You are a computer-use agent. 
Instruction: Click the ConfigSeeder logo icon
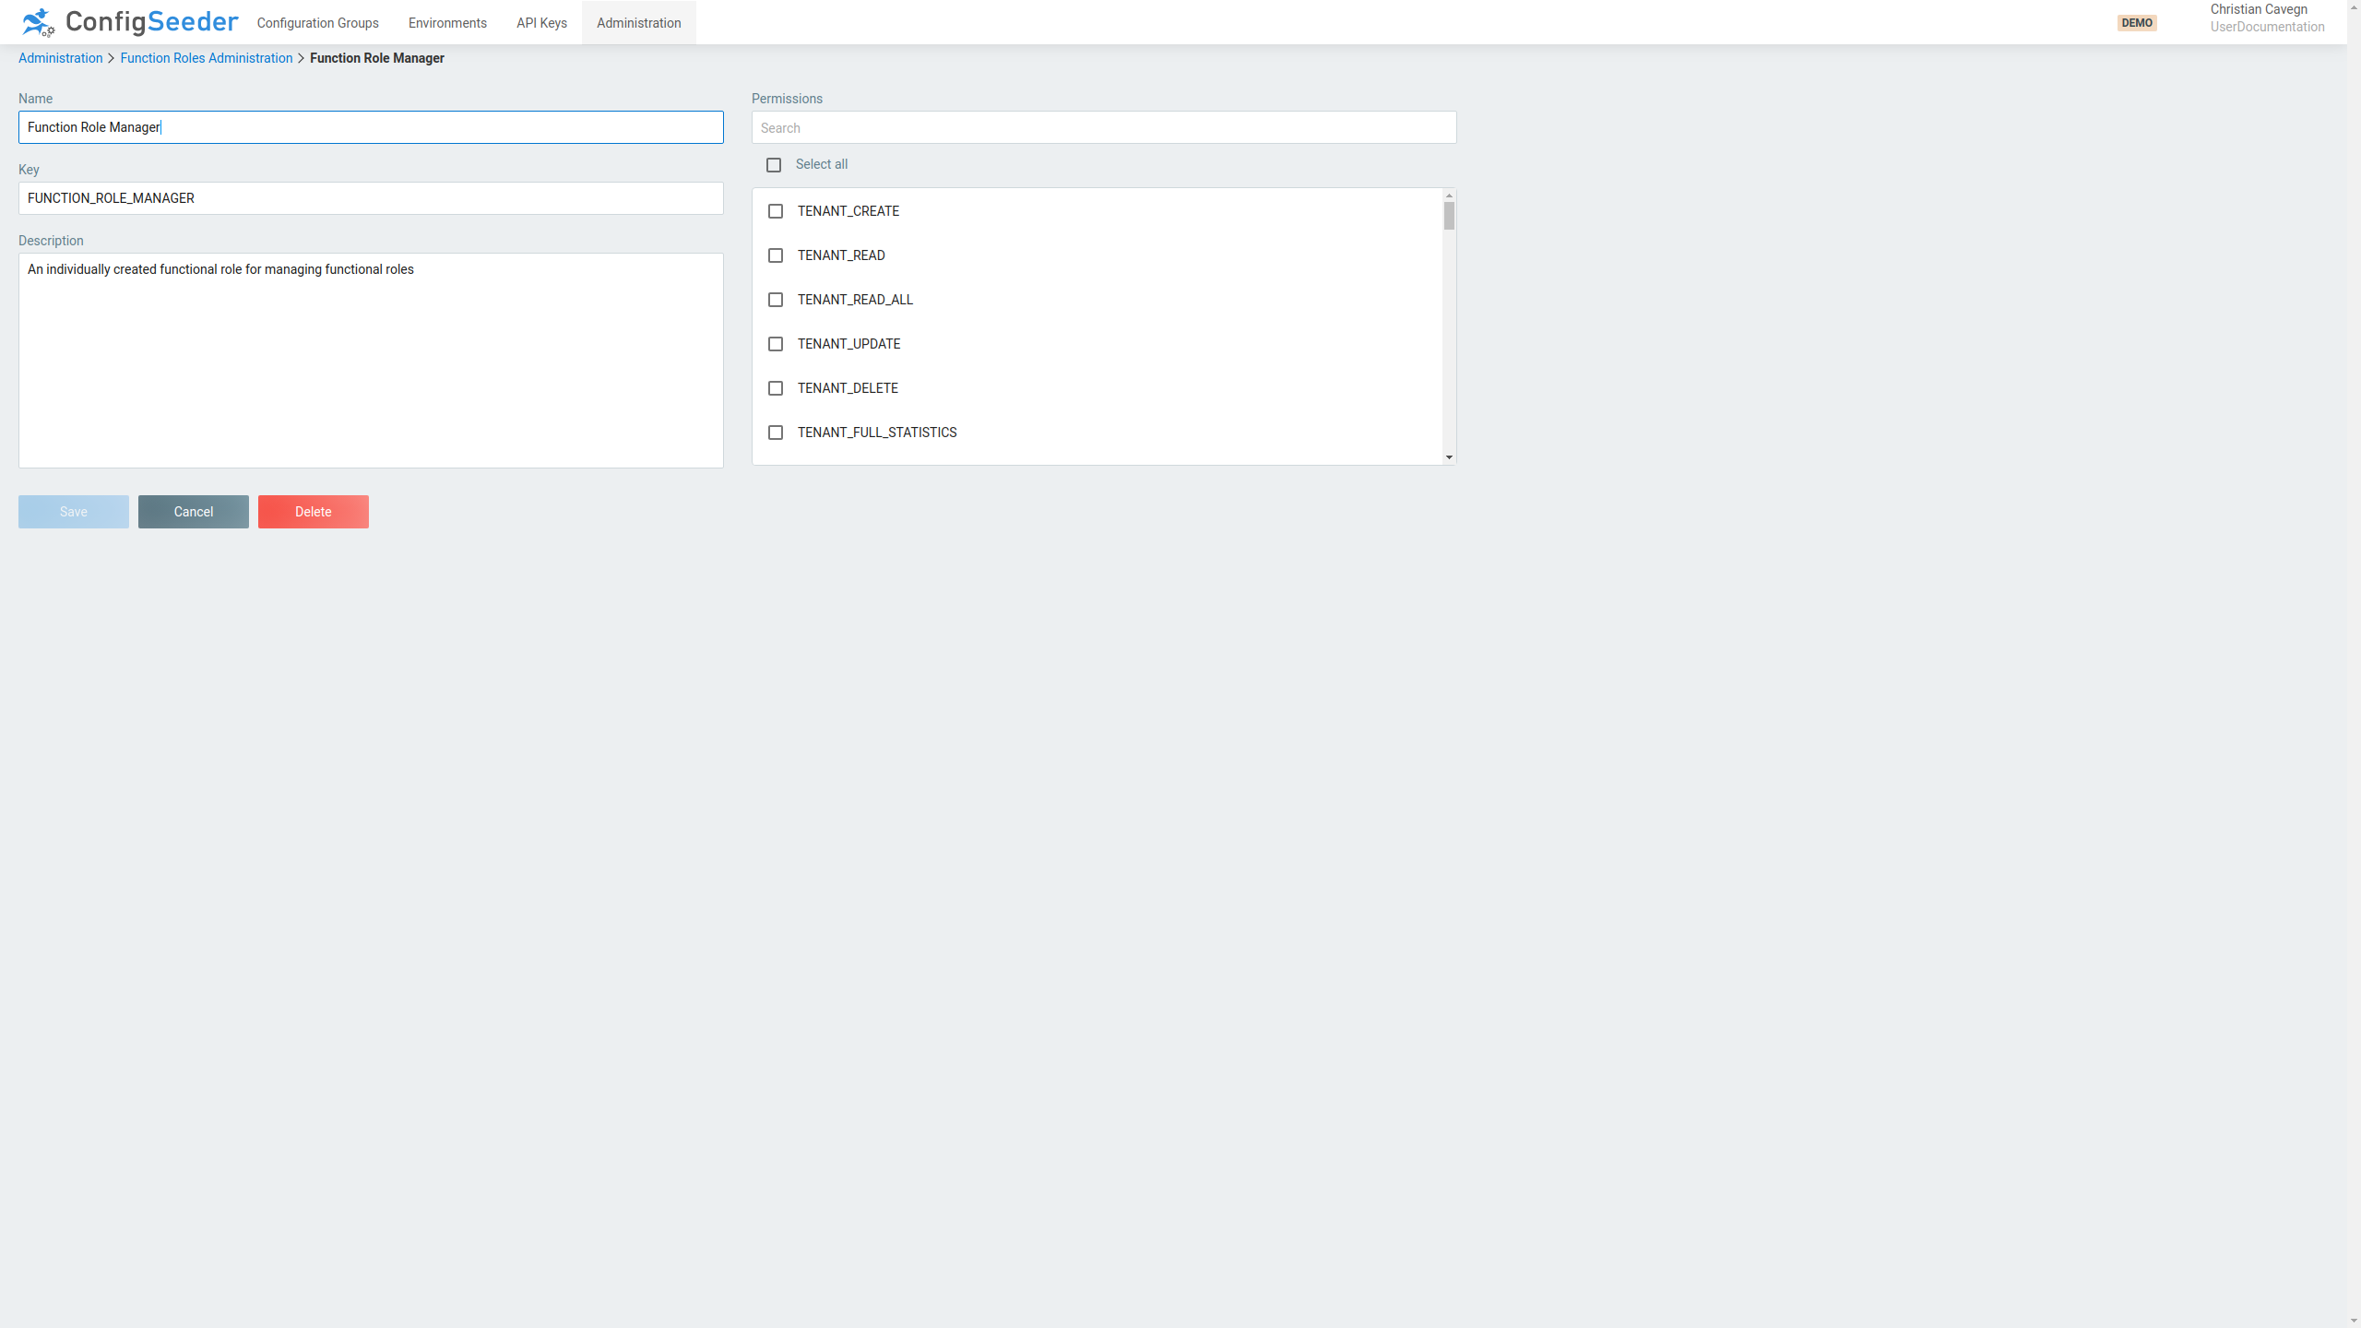(38, 22)
